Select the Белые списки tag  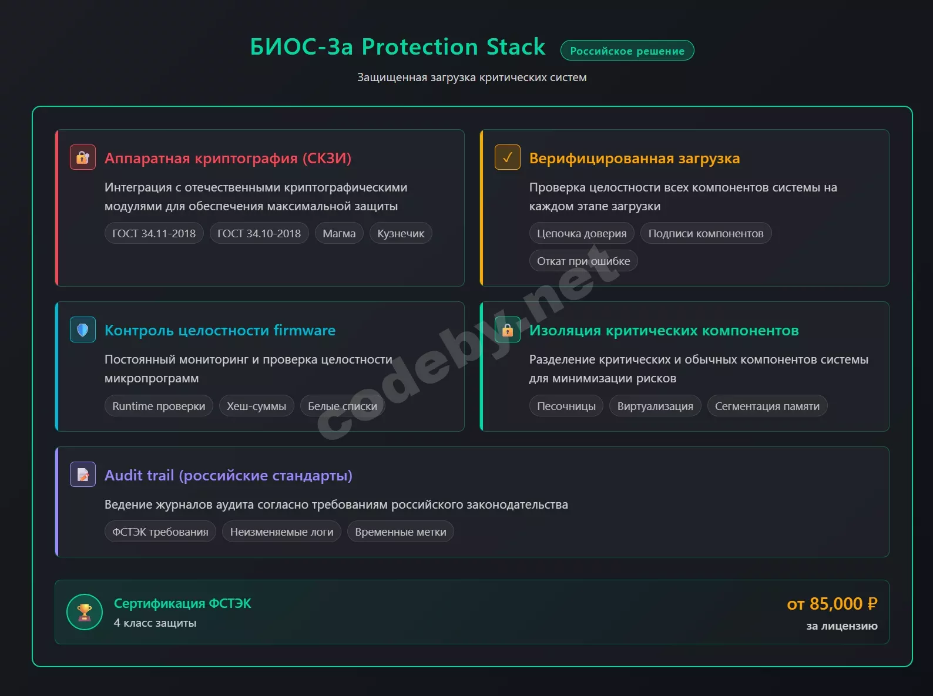[x=342, y=405]
